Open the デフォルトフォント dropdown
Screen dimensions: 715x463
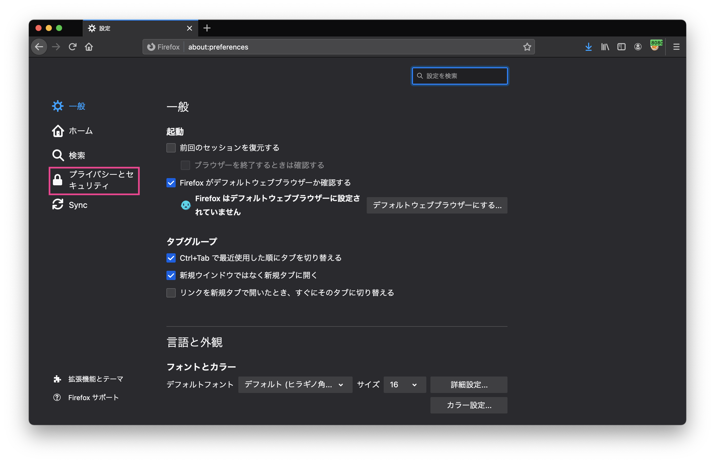(x=295, y=385)
